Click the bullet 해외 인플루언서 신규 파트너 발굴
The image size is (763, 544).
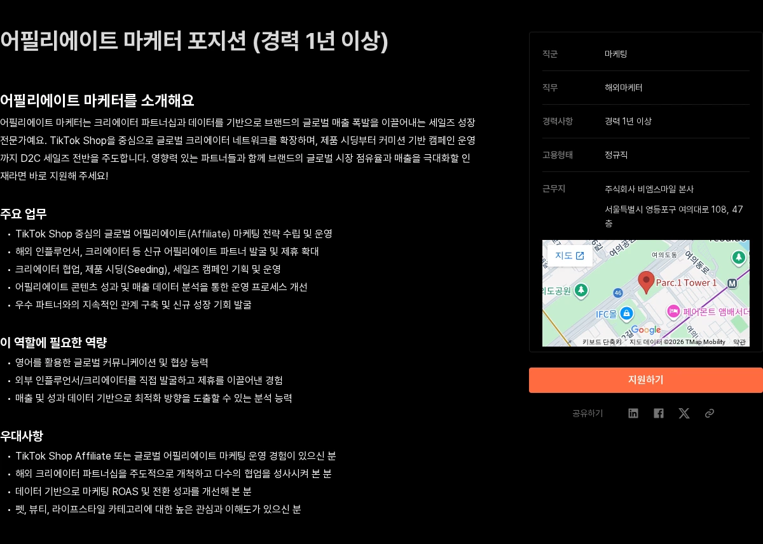point(167,251)
